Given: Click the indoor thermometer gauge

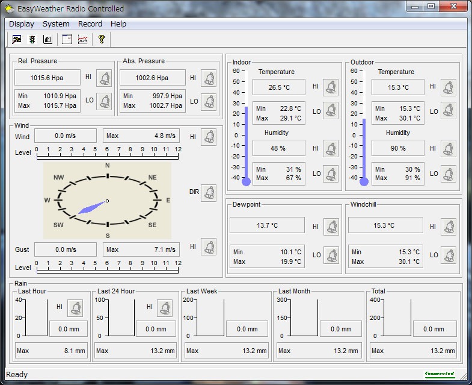Looking at the screenshot, I should point(246,128).
